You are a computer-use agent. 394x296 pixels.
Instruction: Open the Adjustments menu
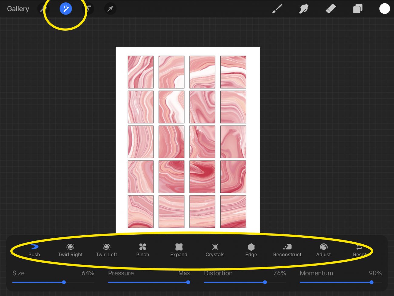click(66, 9)
